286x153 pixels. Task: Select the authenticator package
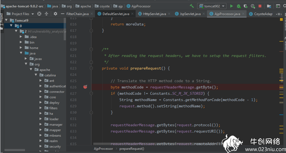click(55, 86)
